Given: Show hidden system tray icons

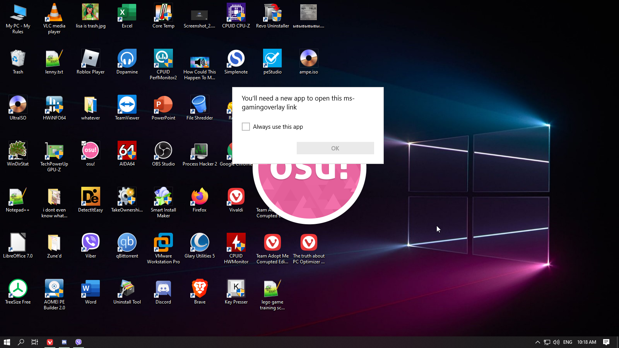Looking at the screenshot, I should [x=537, y=342].
